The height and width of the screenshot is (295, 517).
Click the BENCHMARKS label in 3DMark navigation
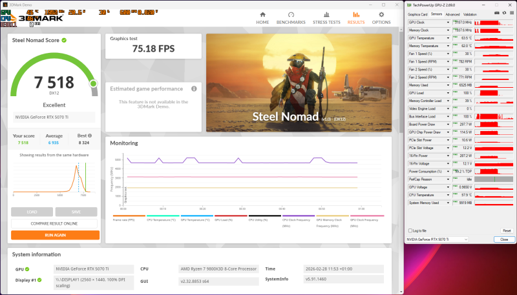[291, 23]
